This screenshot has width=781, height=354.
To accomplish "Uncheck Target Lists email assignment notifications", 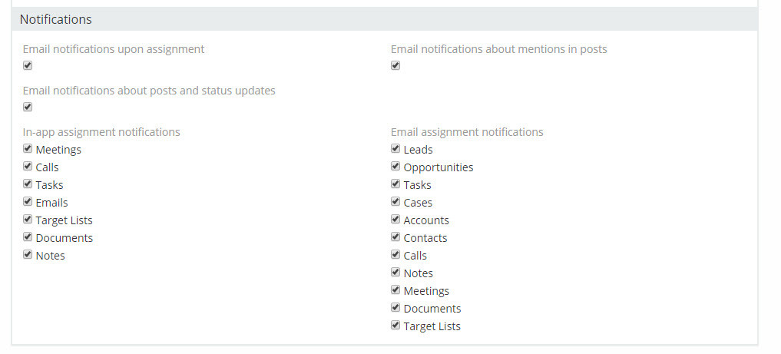I will [x=395, y=326].
